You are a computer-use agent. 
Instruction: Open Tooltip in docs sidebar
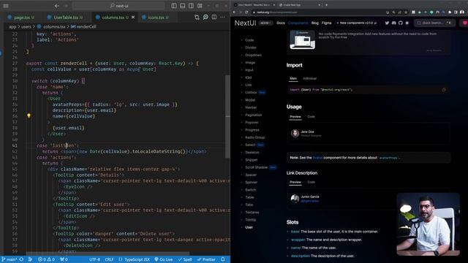pyautogui.click(x=250, y=220)
